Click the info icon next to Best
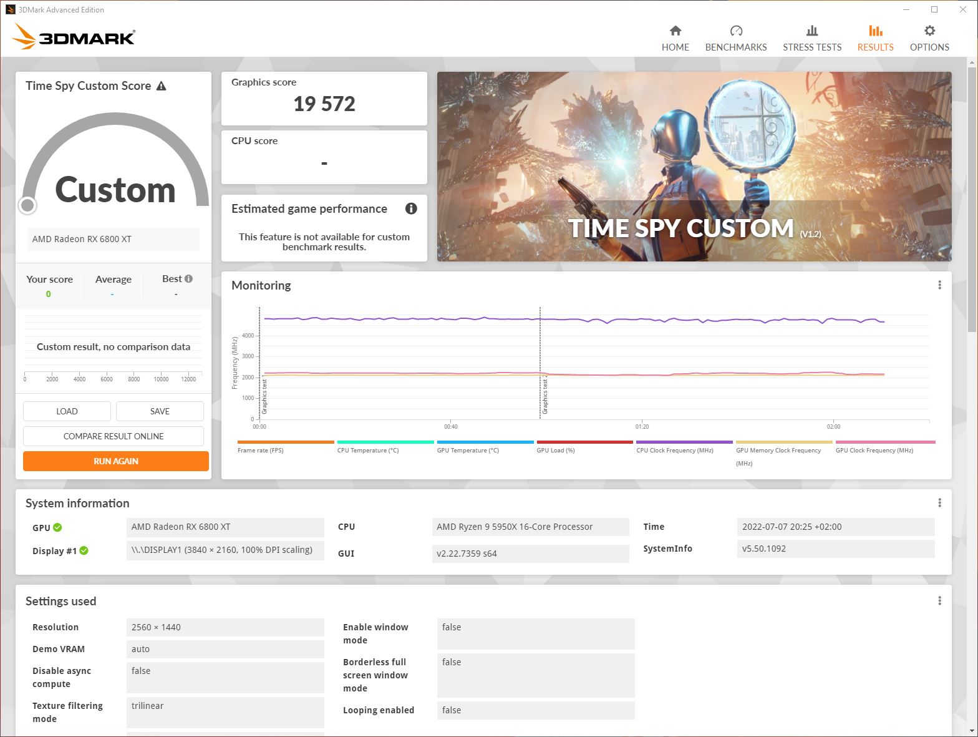This screenshot has width=978, height=737. (x=188, y=279)
